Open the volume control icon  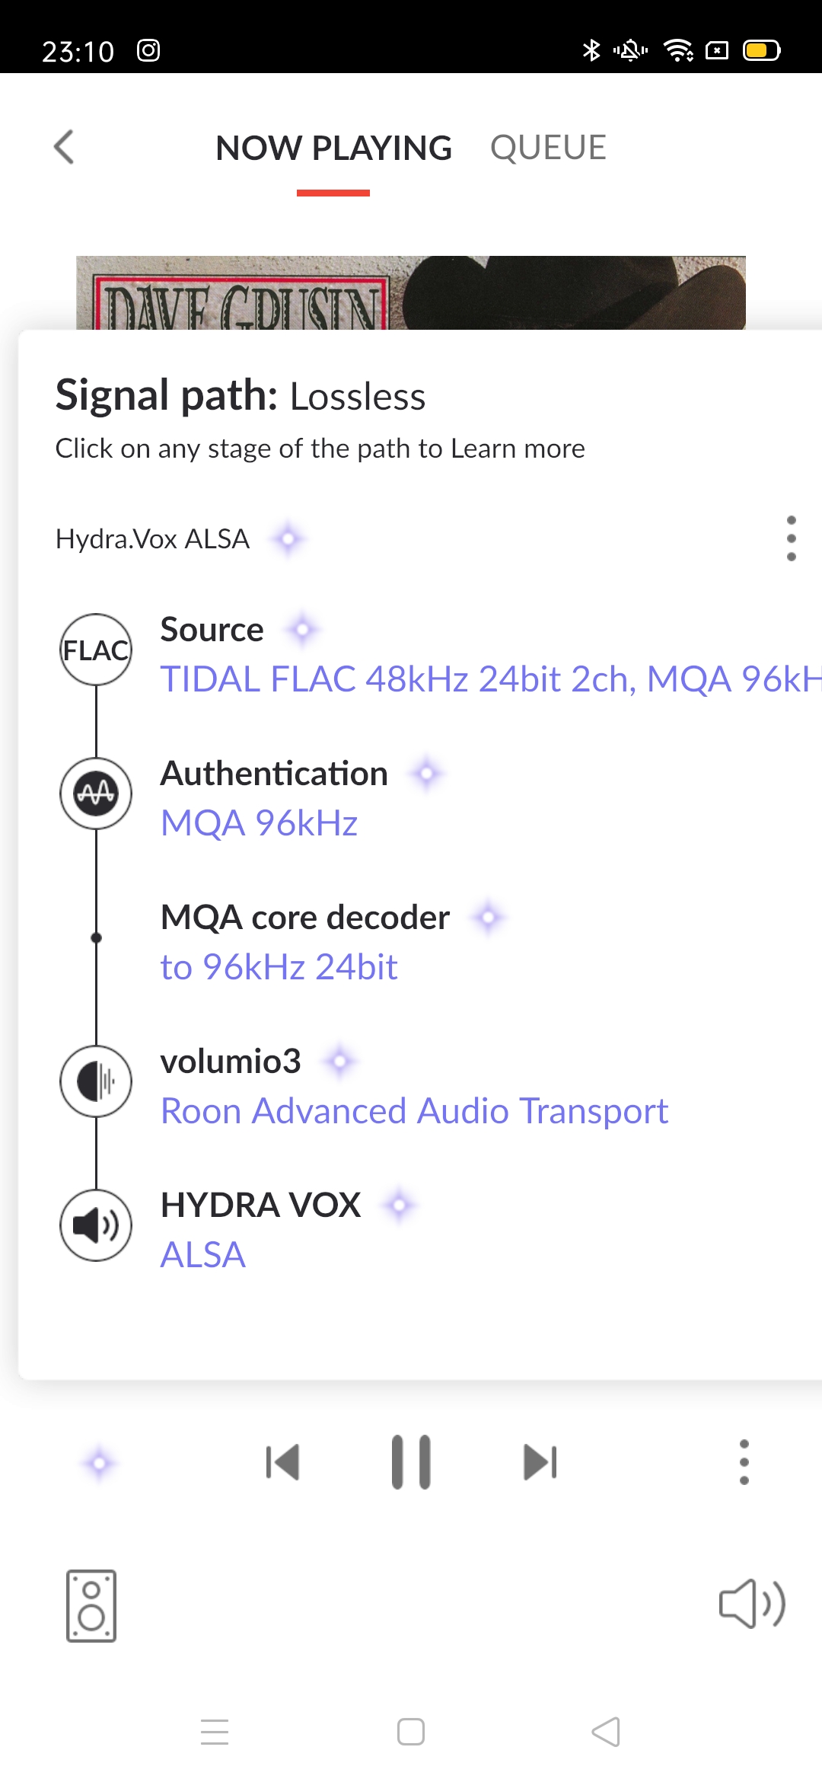point(752,1604)
